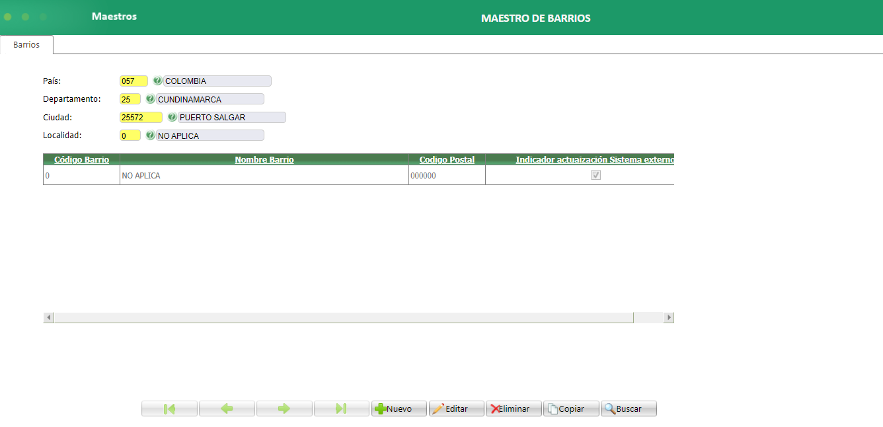Click the grid horizontal scrollbar thumb
Image resolution: width=883 pixels, height=427 pixels.
344,318
